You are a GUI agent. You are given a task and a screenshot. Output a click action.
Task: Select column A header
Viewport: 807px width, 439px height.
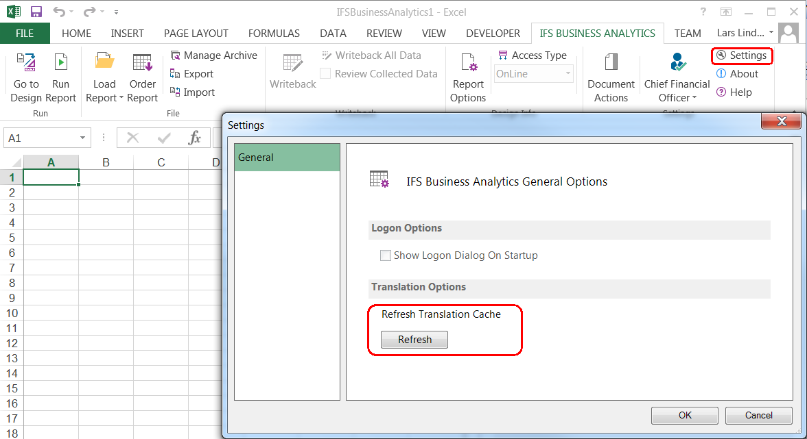click(51, 162)
